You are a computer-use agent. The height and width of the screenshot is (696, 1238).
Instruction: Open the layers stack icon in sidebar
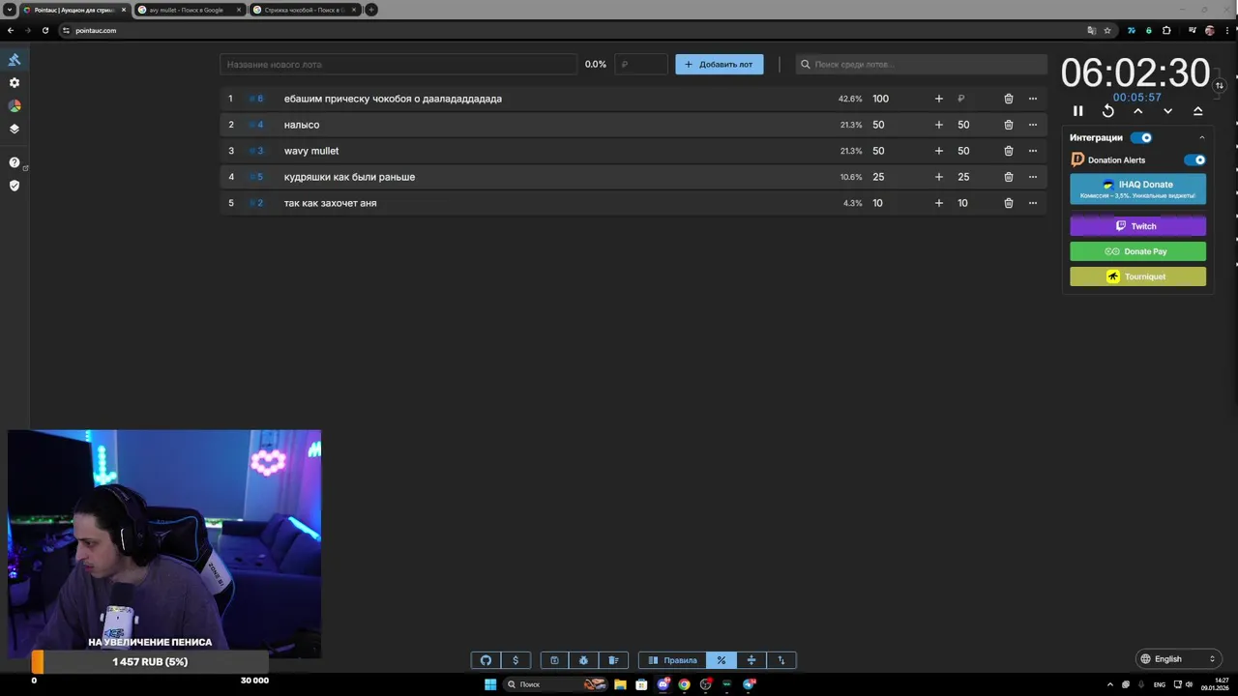click(15, 129)
